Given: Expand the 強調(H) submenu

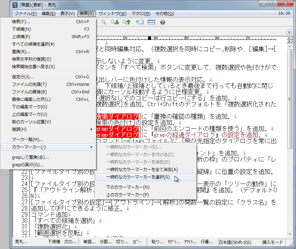Looking at the screenshot, I should 48,129.
